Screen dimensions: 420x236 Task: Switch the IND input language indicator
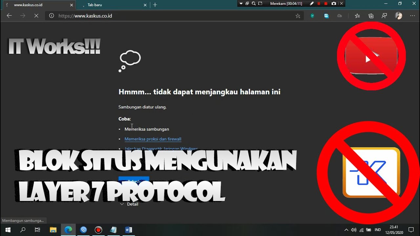point(378,230)
